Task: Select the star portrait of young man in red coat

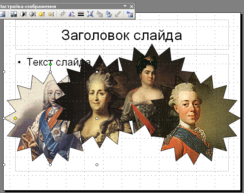Action: [194, 118]
